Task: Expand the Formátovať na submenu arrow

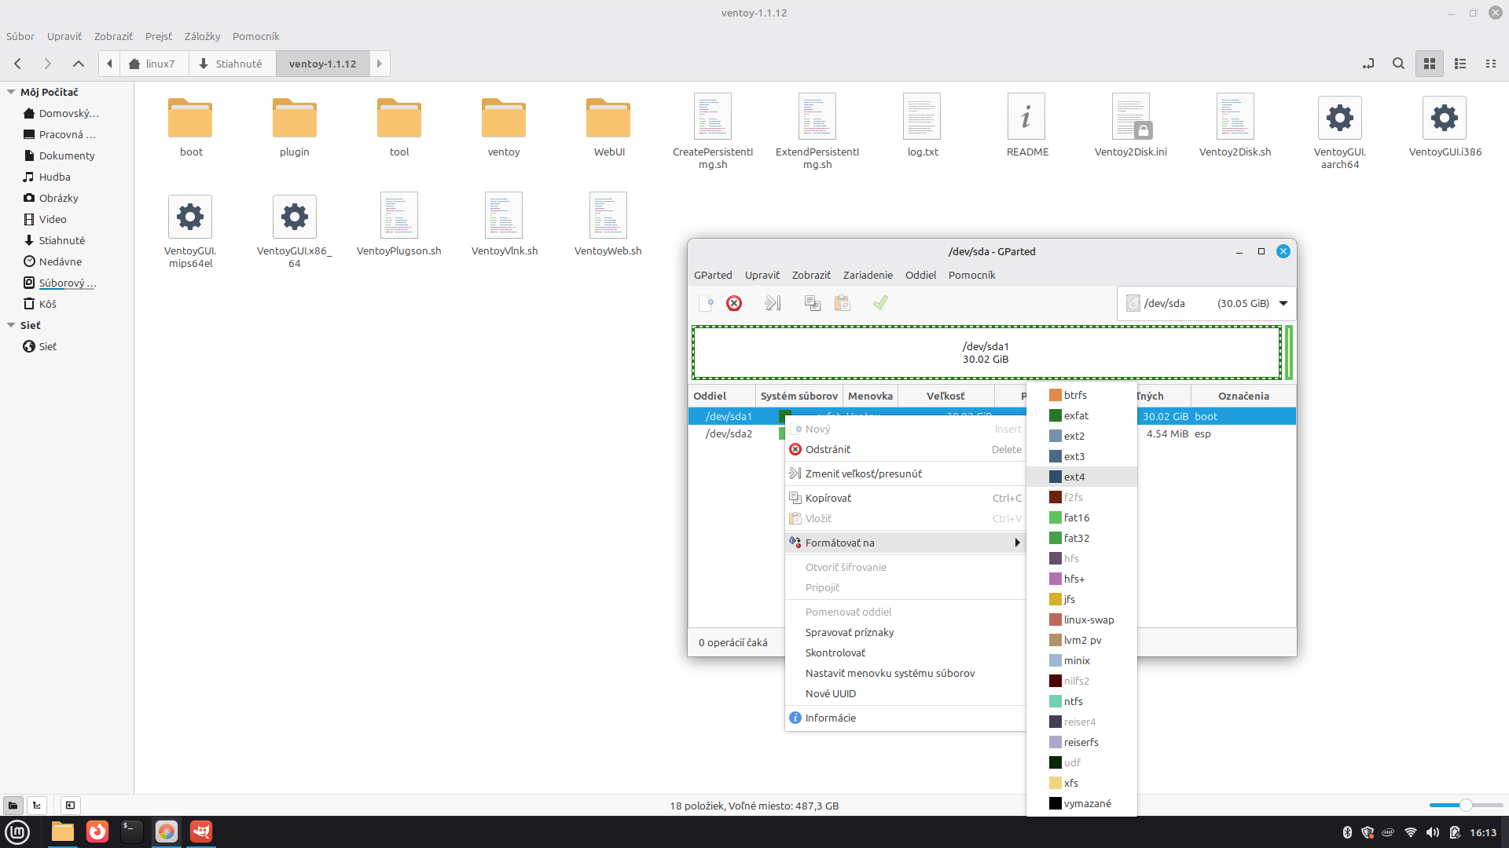Action: coord(1017,543)
